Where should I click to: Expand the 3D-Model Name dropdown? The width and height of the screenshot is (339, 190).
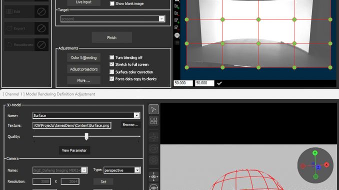pyautogui.click(x=136, y=115)
